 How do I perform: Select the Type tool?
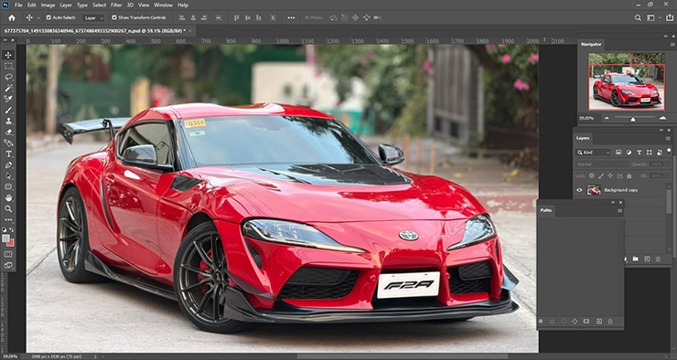pos(8,154)
